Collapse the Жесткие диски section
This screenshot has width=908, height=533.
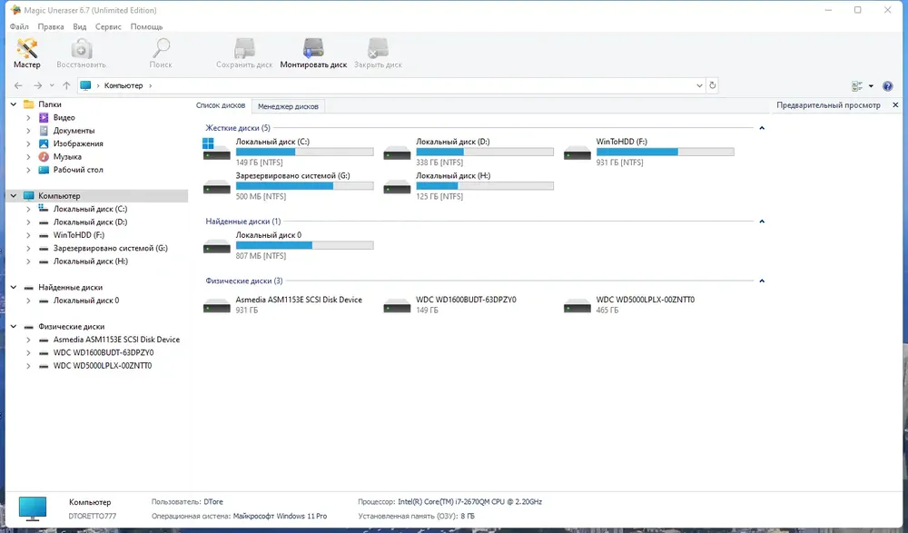pyautogui.click(x=762, y=128)
